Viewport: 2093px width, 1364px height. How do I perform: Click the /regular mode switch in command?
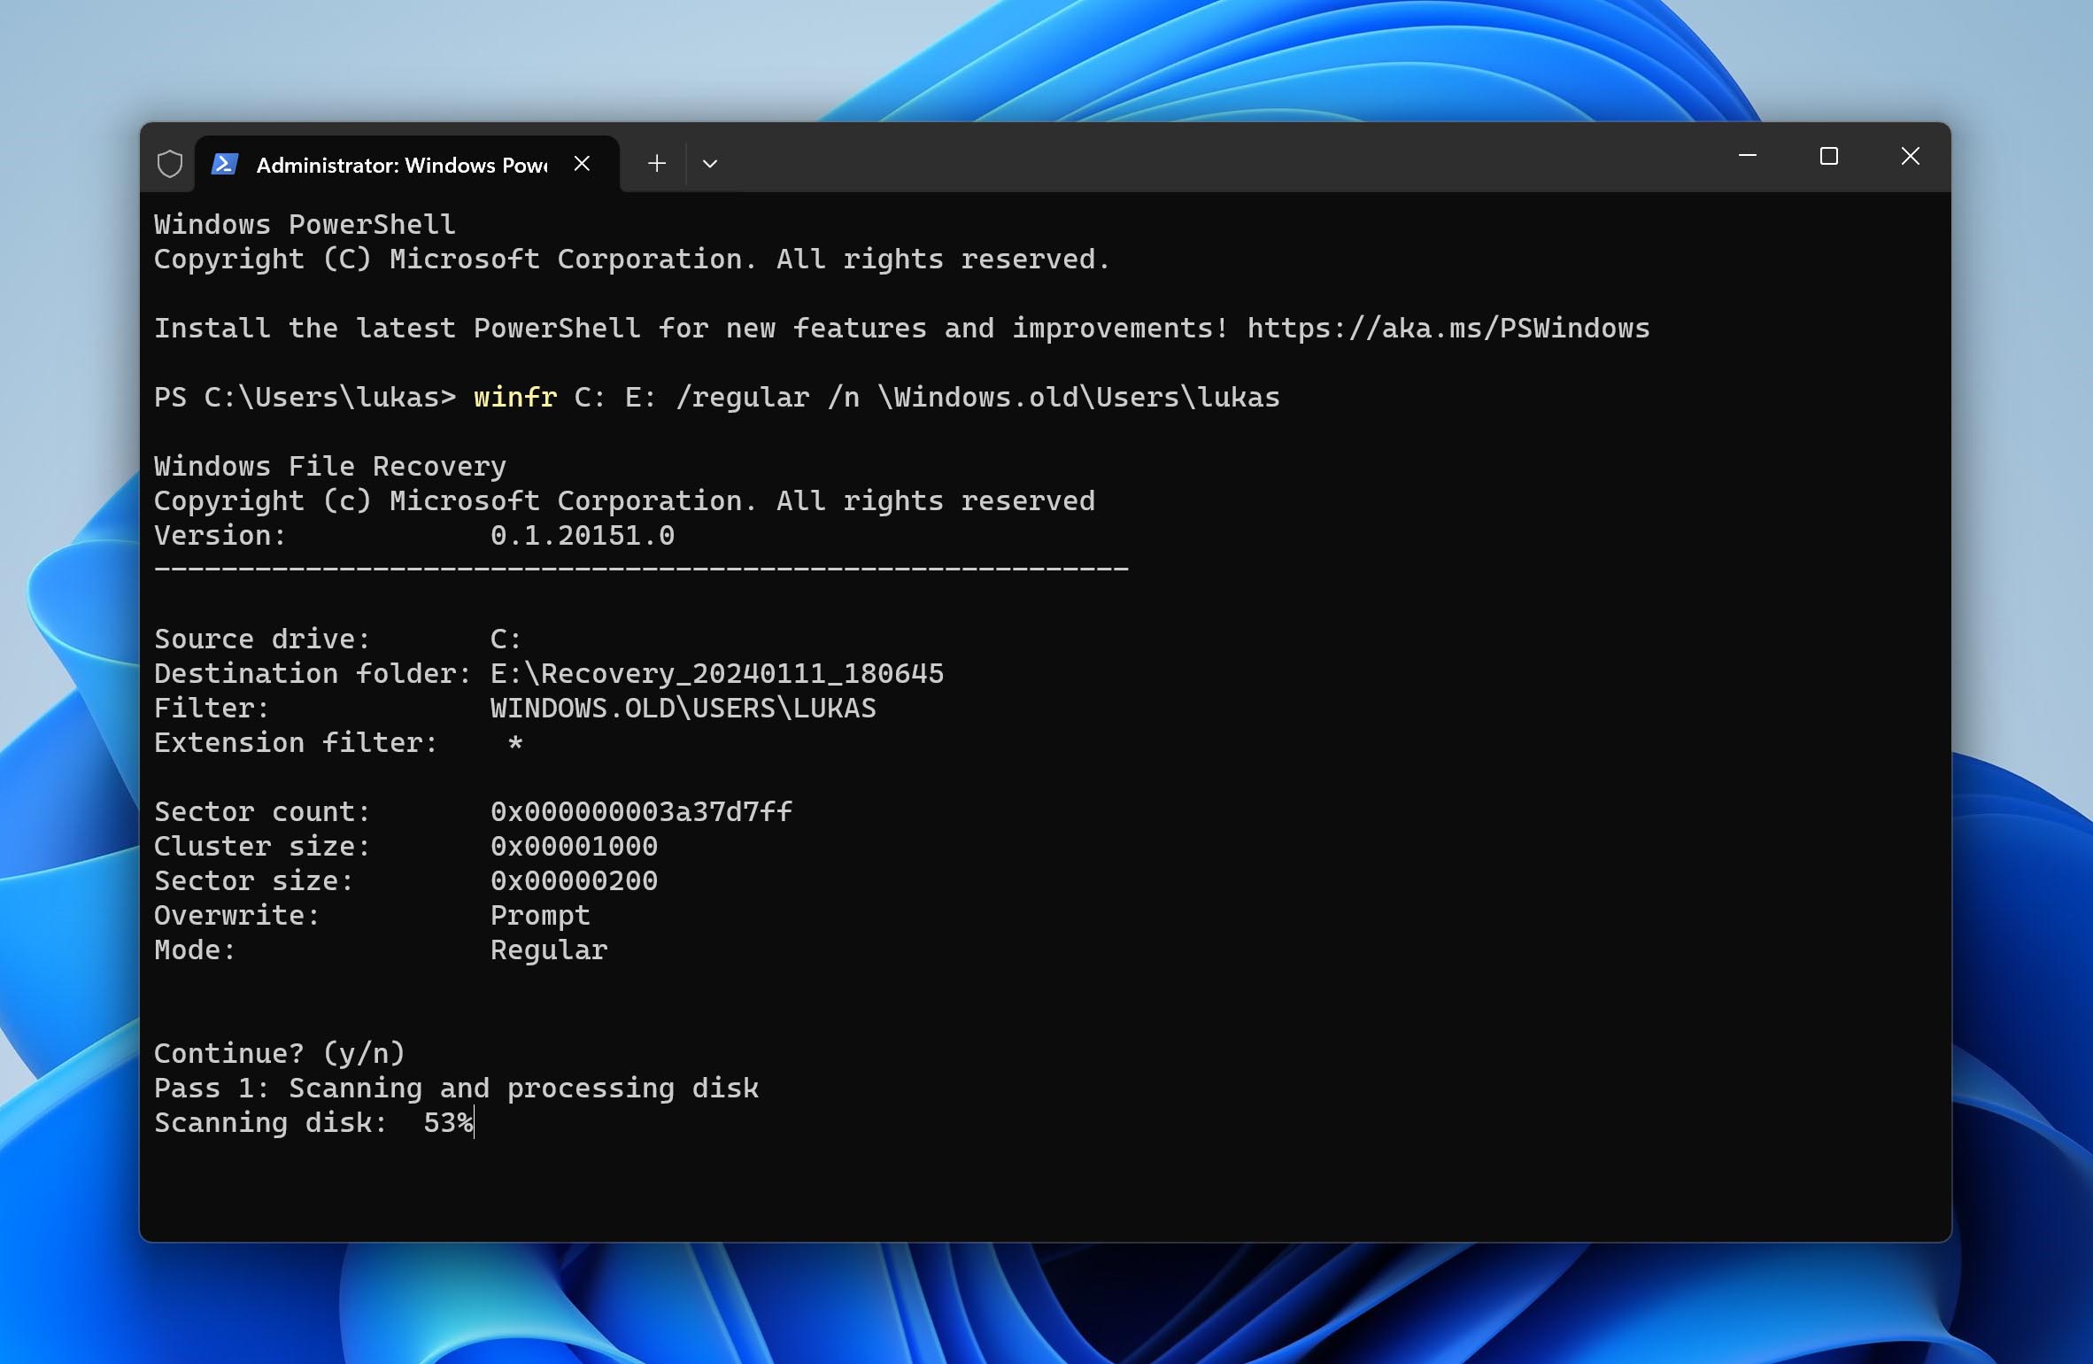point(742,398)
